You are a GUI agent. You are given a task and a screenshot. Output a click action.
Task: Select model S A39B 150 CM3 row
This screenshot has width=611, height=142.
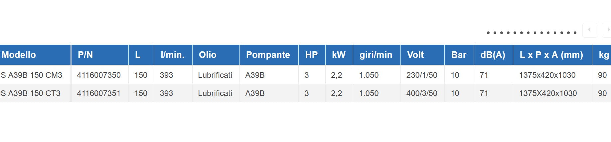32,75
